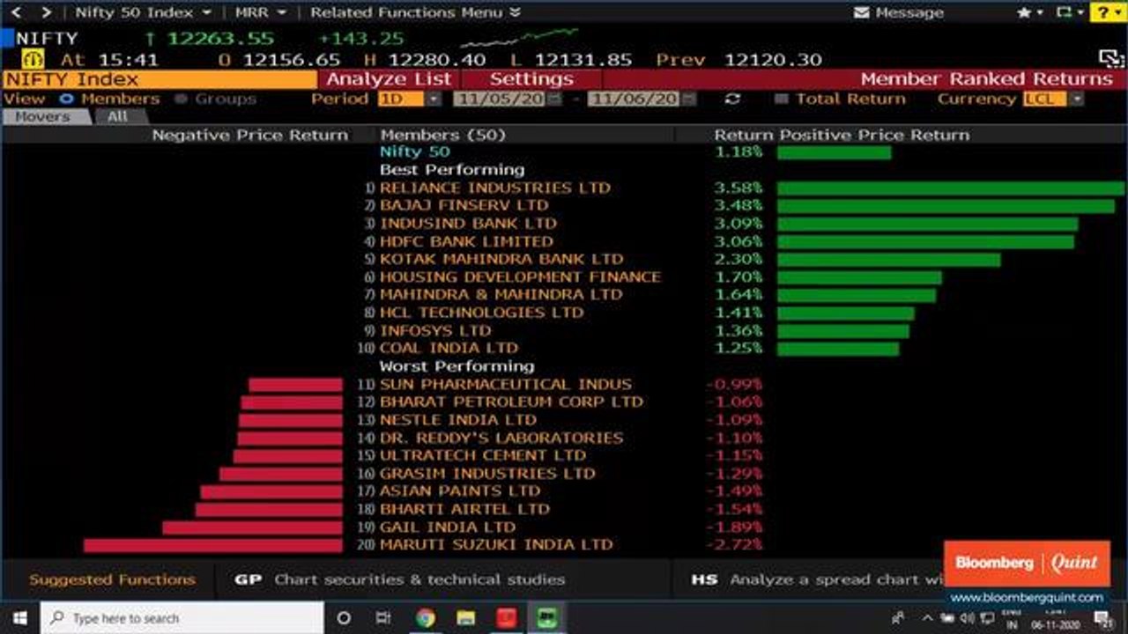Click the end date field 11/06/20
The width and height of the screenshot is (1128, 634).
click(x=634, y=99)
